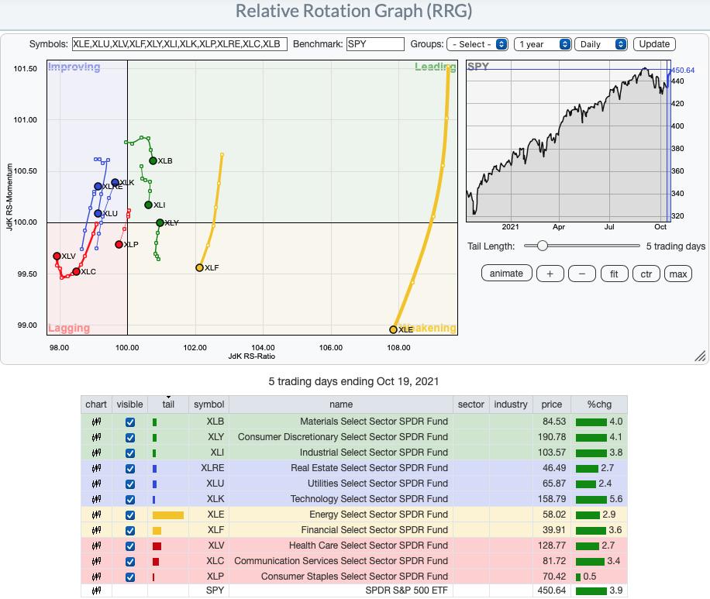Viewport: 710px width, 599px height.
Task: Open the chart icon for XLK row
Action: (x=96, y=499)
